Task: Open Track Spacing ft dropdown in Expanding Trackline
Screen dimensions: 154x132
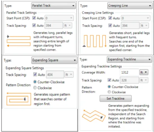Action: [x=144, y=80]
